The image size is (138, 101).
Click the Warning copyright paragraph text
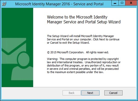point(84,65)
